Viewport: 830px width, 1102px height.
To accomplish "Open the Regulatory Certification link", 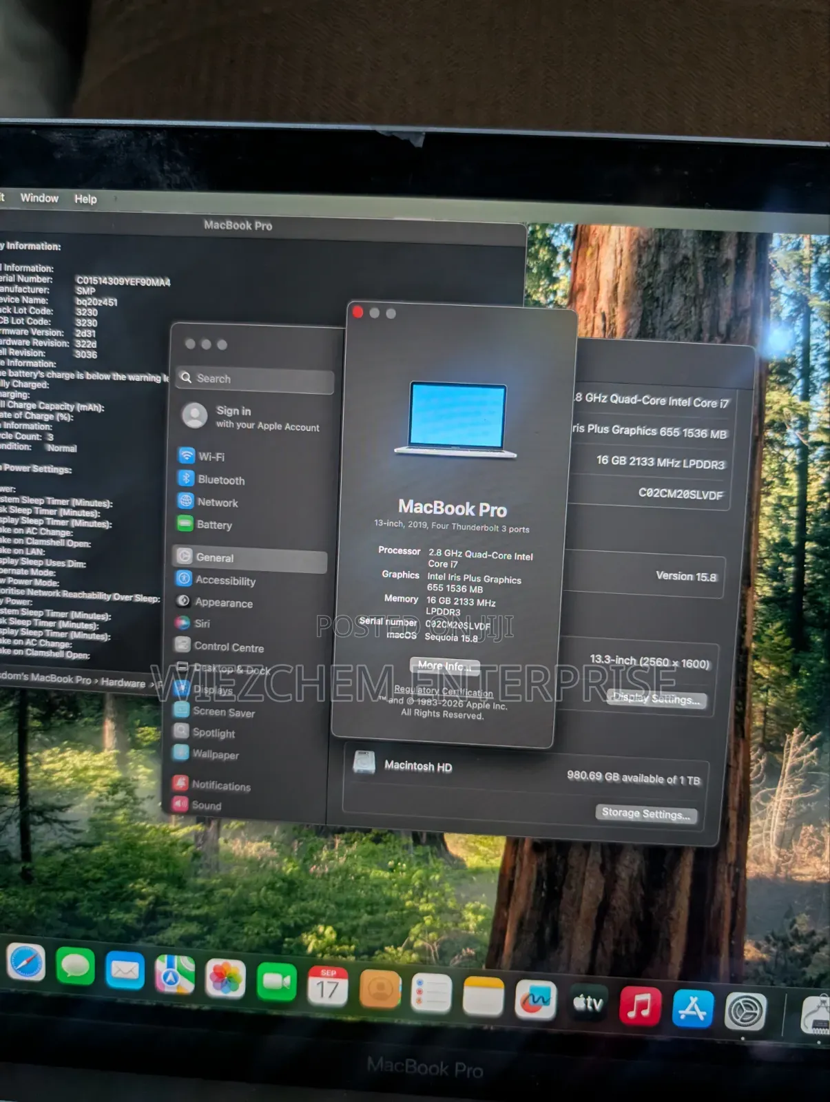I will click(x=444, y=691).
